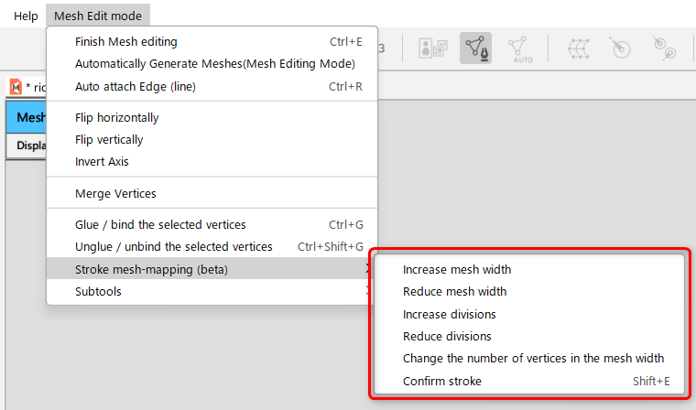The image size is (696, 410).
Task: Select Confirm stroke
Action: click(442, 382)
